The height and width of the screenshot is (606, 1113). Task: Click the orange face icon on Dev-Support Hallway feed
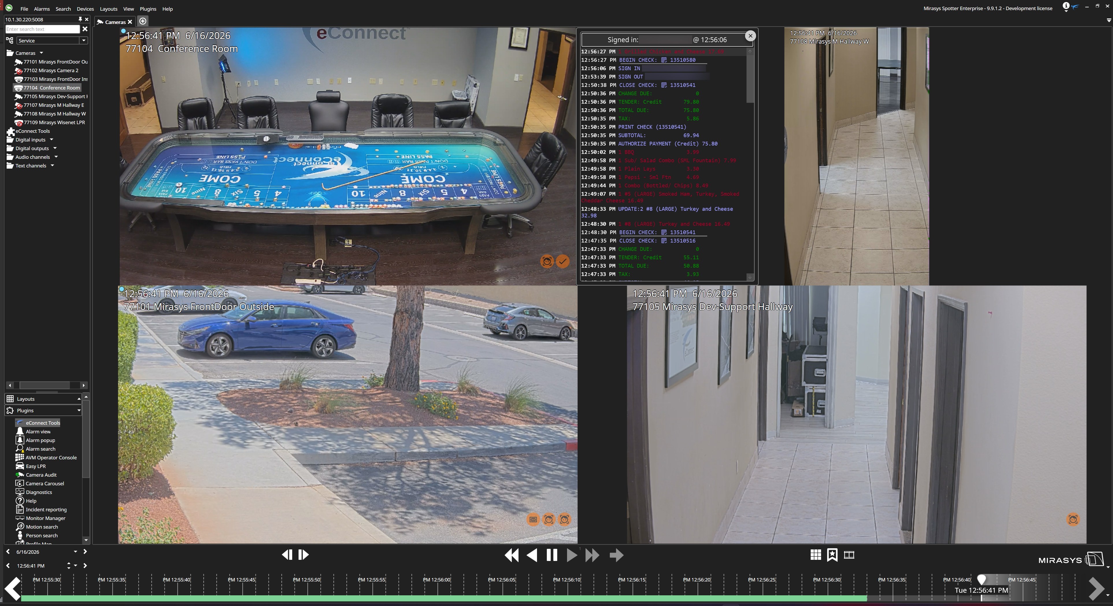[x=1073, y=519]
